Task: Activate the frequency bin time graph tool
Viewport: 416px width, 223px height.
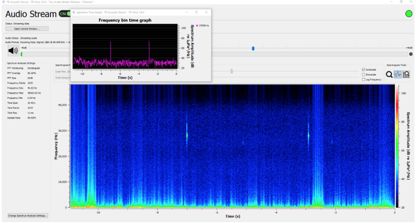Action: pos(398,74)
